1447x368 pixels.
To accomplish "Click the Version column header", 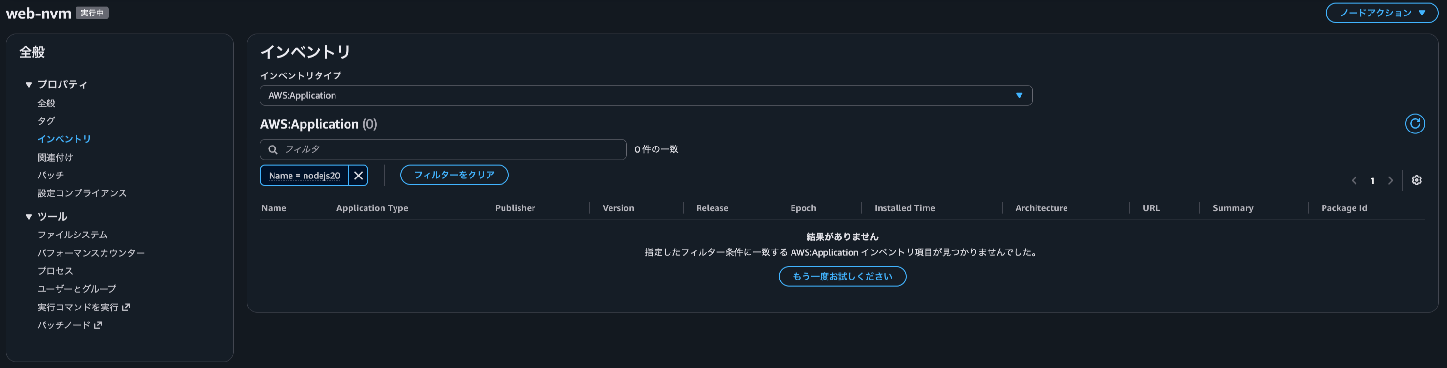I will click(x=618, y=208).
